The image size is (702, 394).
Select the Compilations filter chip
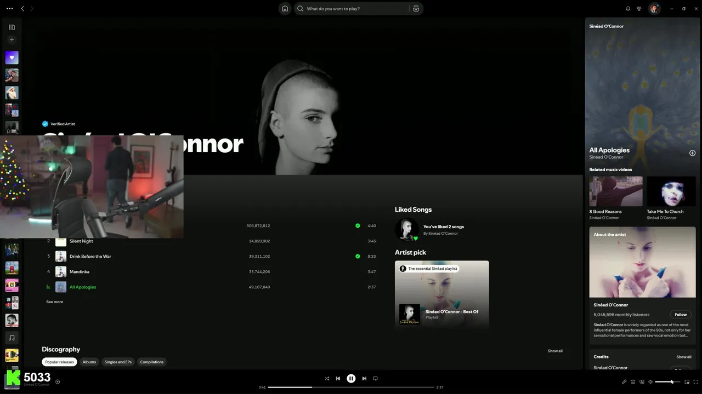(152, 362)
